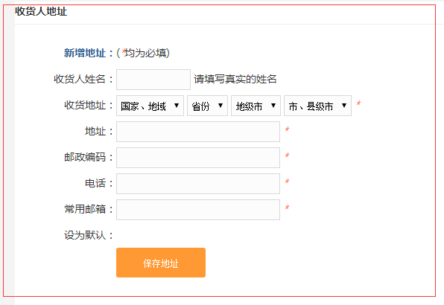Open the 国家、地域 dropdown
This screenshot has width=444, height=305.
pyautogui.click(x=150, y=106)
